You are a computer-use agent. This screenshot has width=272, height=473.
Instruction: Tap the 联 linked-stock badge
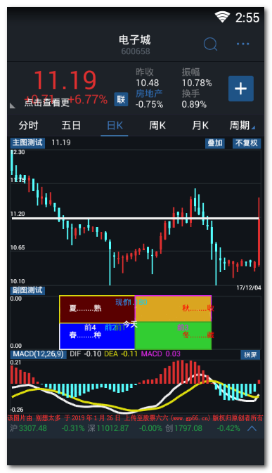click(121, 99)
